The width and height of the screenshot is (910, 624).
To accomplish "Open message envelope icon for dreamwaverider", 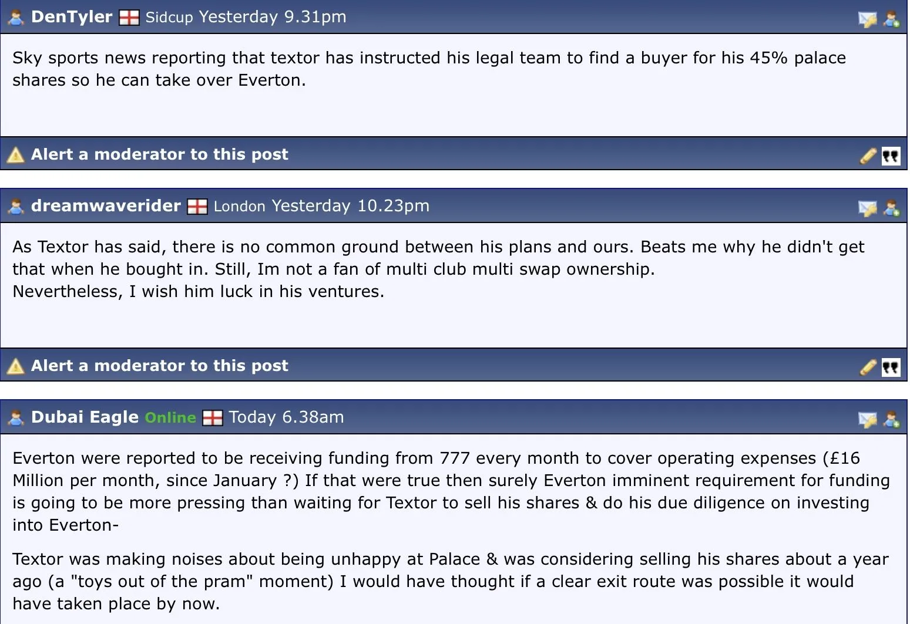I will (867, 208).
